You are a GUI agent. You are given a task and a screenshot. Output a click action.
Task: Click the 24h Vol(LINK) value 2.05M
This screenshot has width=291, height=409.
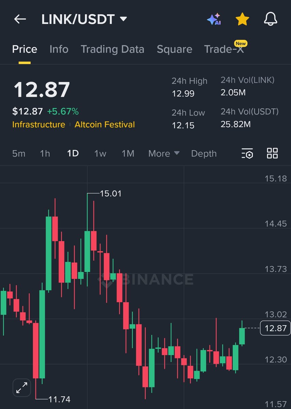233,92
